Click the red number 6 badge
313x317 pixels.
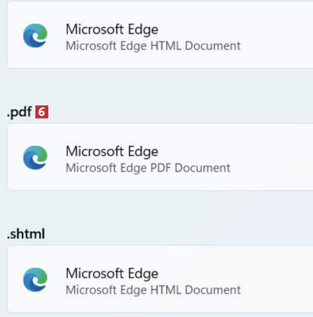tap(42, 112)
